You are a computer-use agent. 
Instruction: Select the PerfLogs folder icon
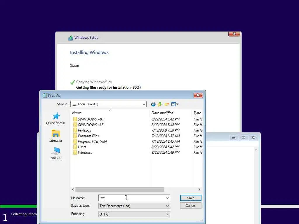75,130
